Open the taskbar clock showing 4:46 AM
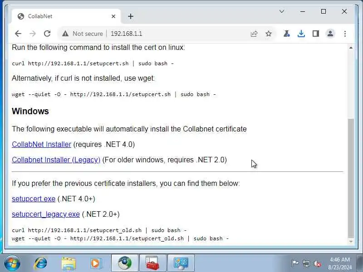Viewport: 363px width, 272px height. [340, 263]
